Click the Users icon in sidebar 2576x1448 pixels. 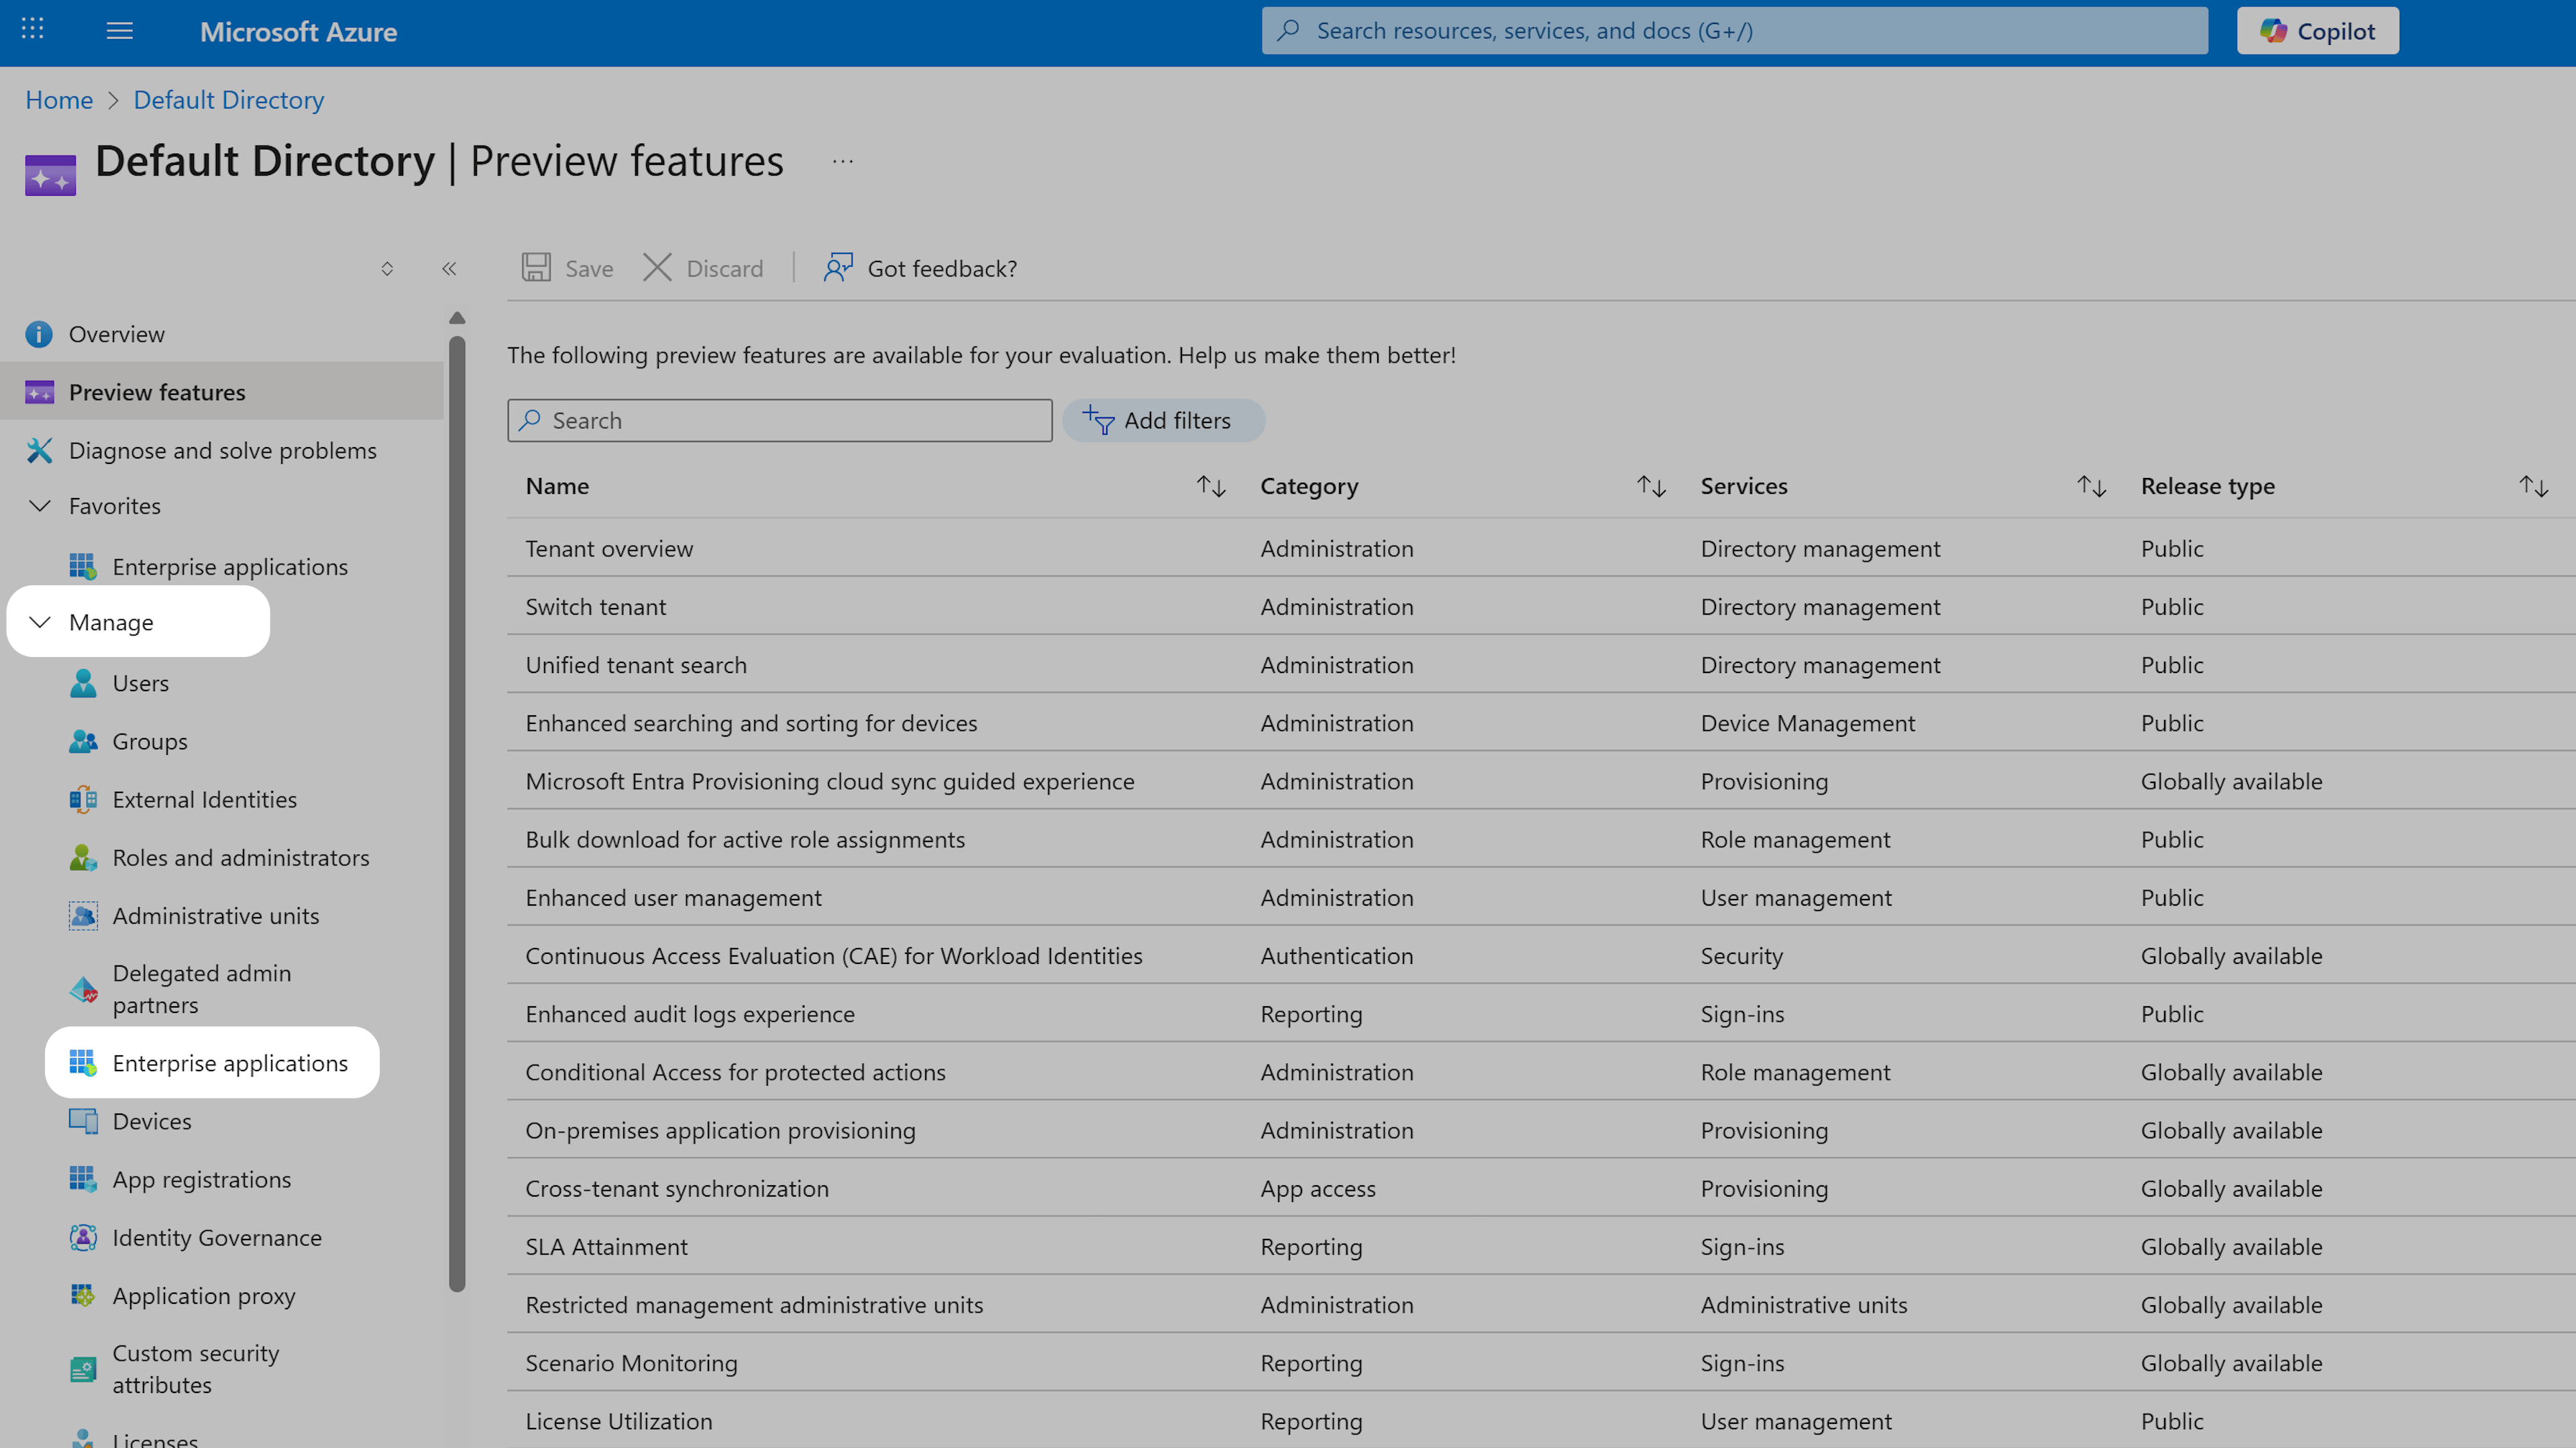pyautogui.click(x=83, y=684)
